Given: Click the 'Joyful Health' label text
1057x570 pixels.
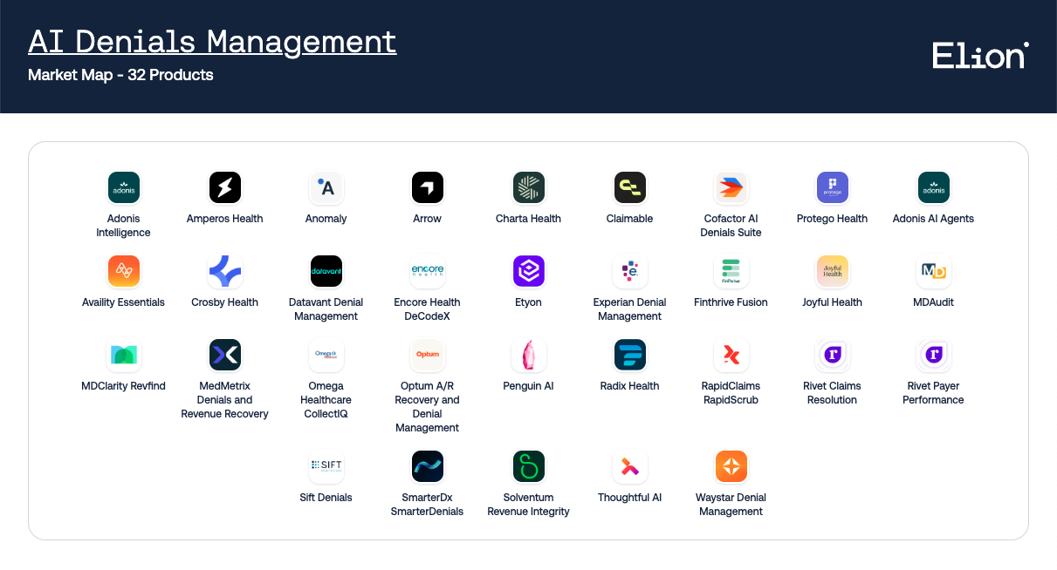Looking at the screenshot, I should tap(832, 302).
